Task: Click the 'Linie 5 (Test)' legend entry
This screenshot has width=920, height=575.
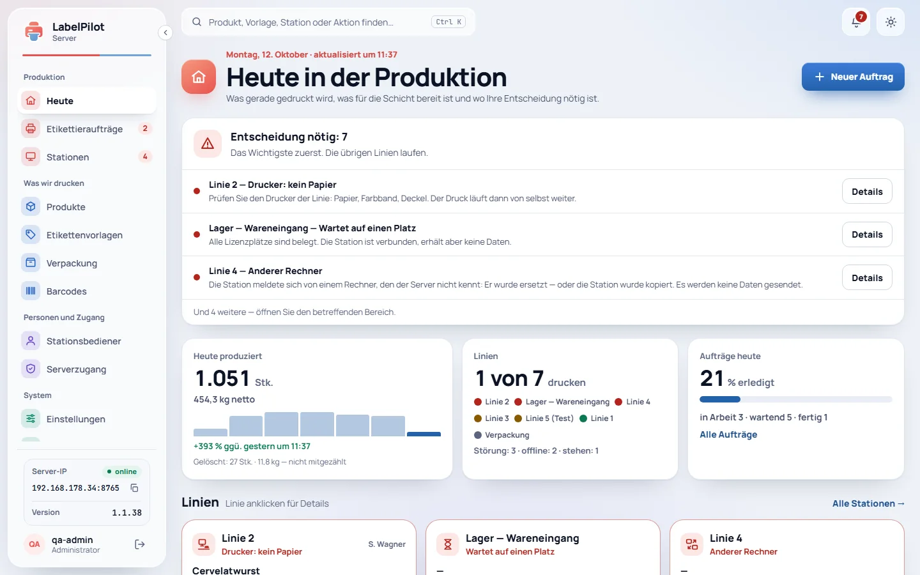Action: pyautogui.click(x=544, y=418)
